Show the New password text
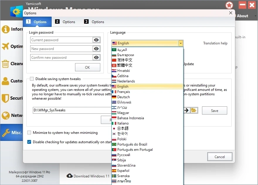The image size is (258, 185). pos(96,49)
